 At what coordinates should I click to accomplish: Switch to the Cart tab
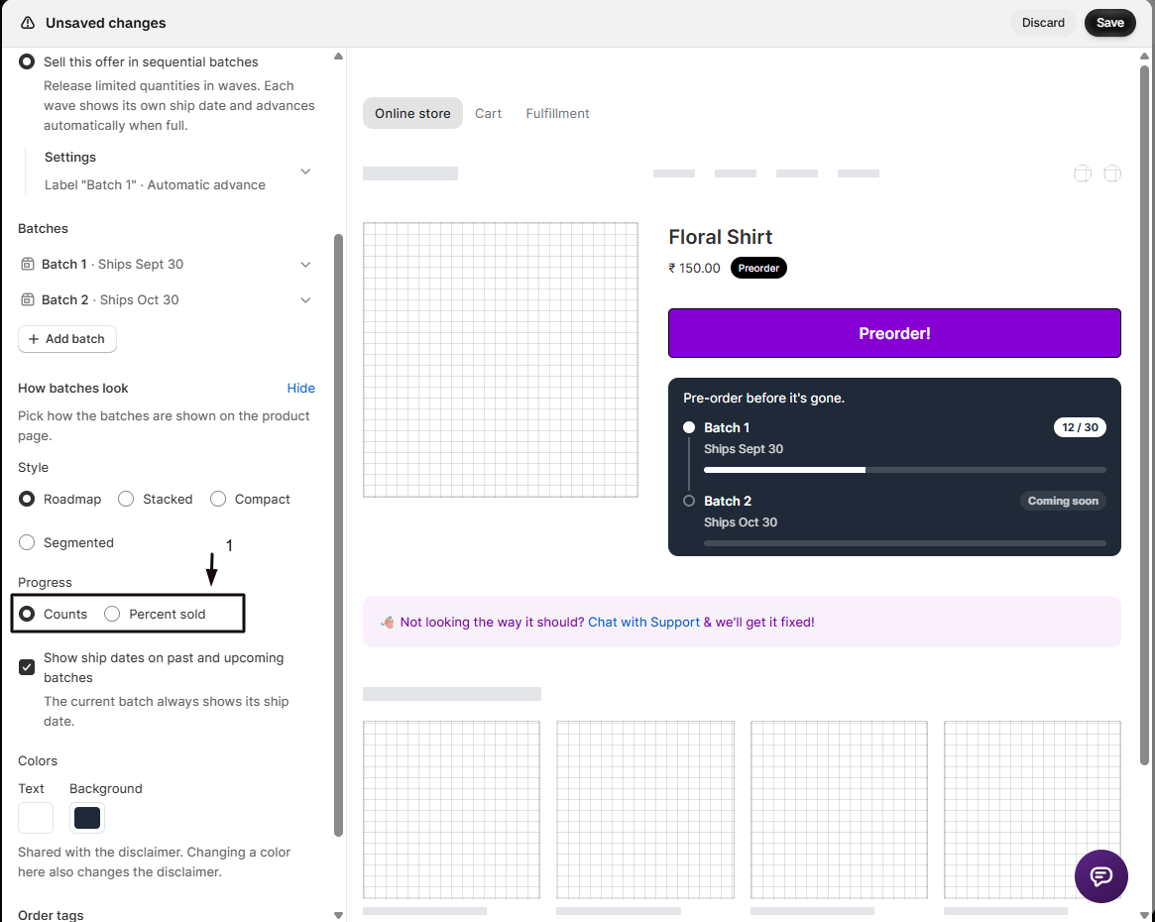[488, 113]
